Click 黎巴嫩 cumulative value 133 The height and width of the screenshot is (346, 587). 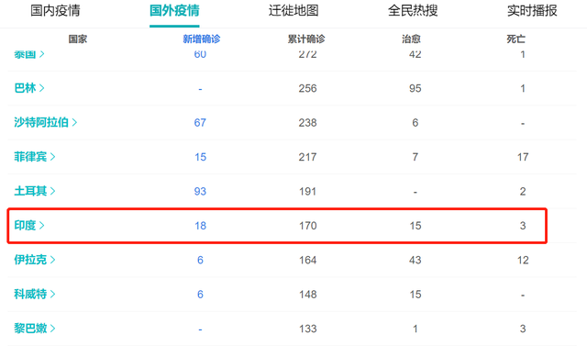pyautogui.click(x=308, y=329)
